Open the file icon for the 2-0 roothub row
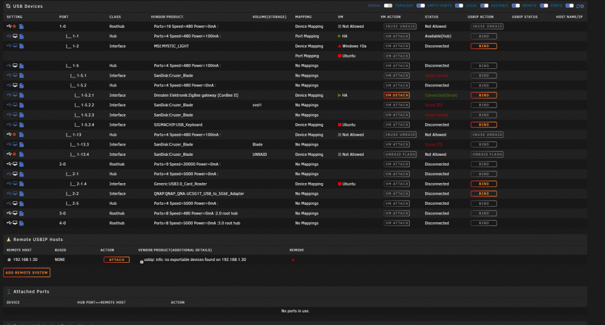605x325 pixels. tap(22, 164)
